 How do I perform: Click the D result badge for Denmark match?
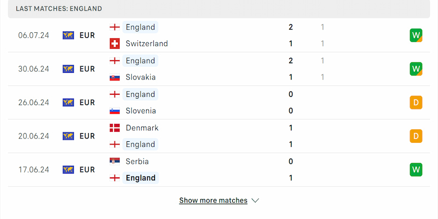click(x=416, y=136)
